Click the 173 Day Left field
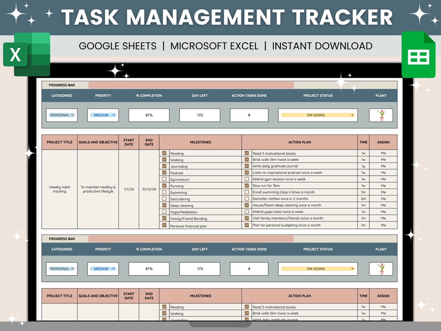Image resolution: width=441 pixels, height=331 pixels. (200, 115)
